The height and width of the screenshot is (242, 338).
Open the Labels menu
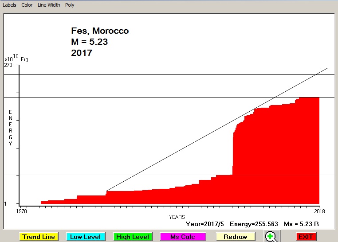tap(10, 5)
